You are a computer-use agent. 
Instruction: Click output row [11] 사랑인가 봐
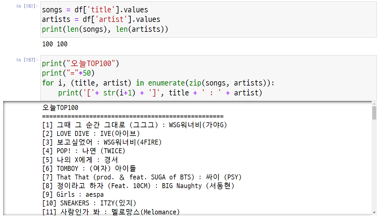pos(111,212)
